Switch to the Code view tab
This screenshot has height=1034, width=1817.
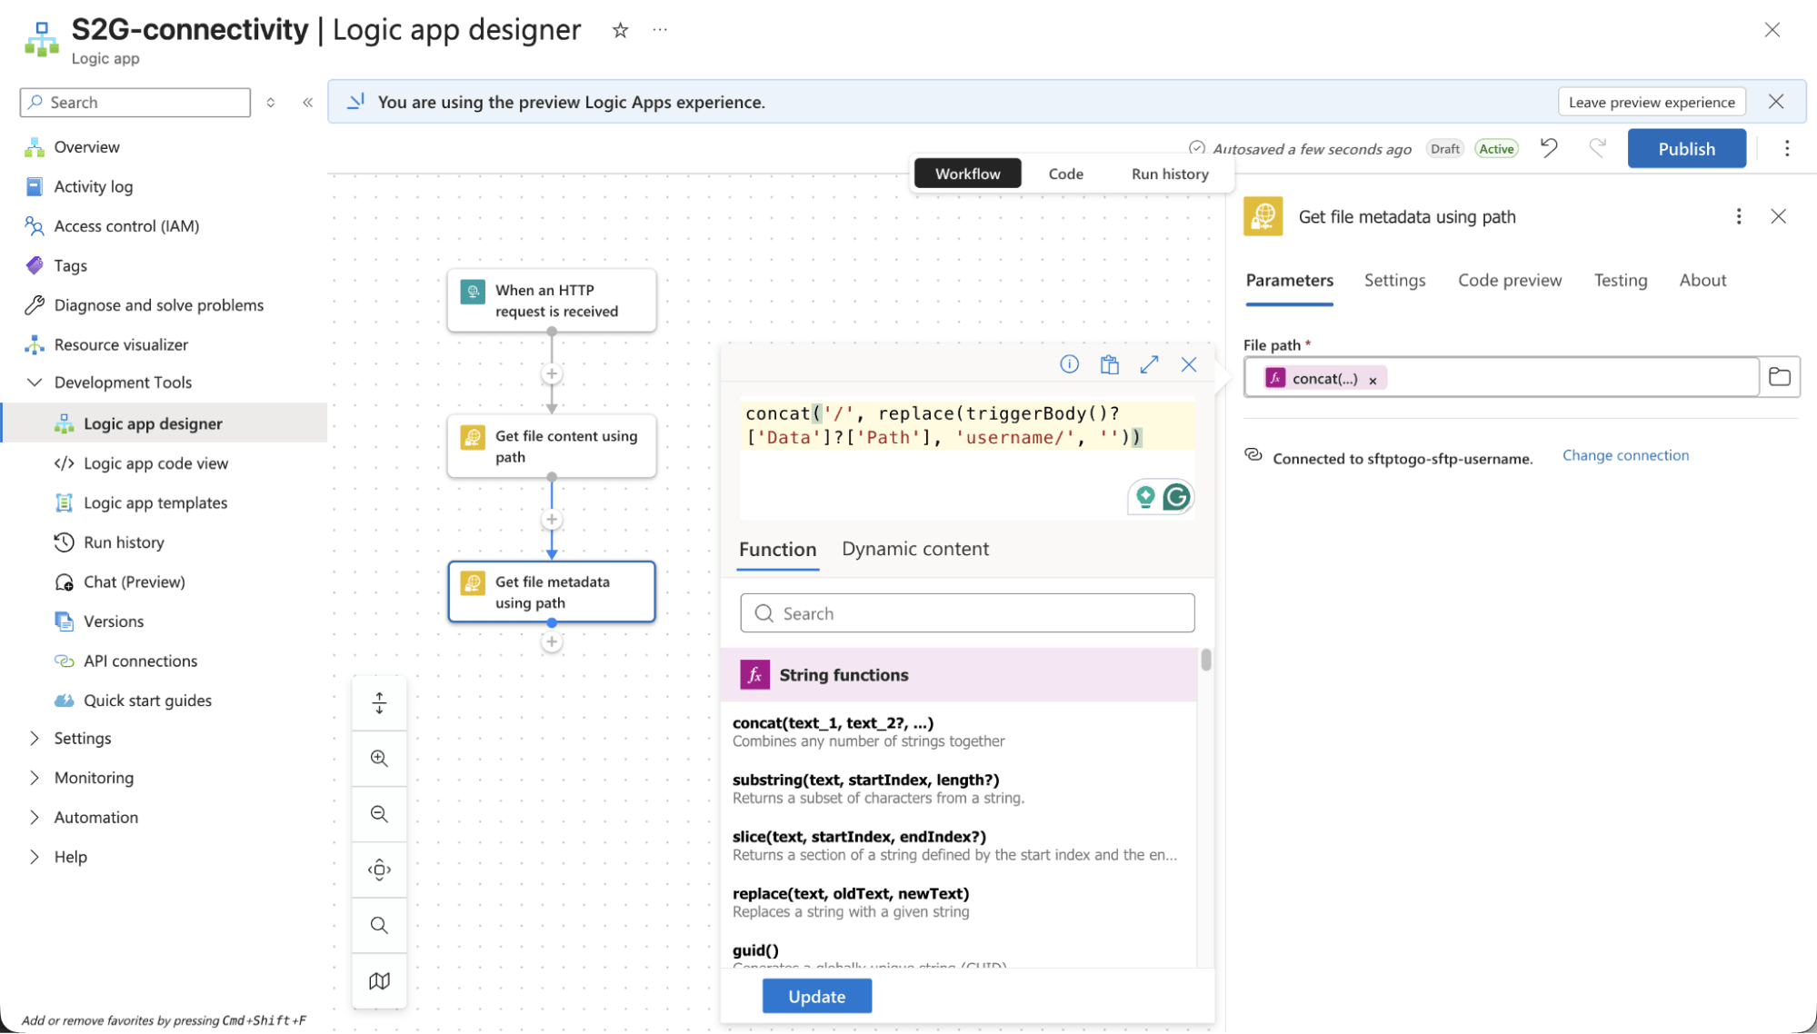click(x=1065, y=174)
